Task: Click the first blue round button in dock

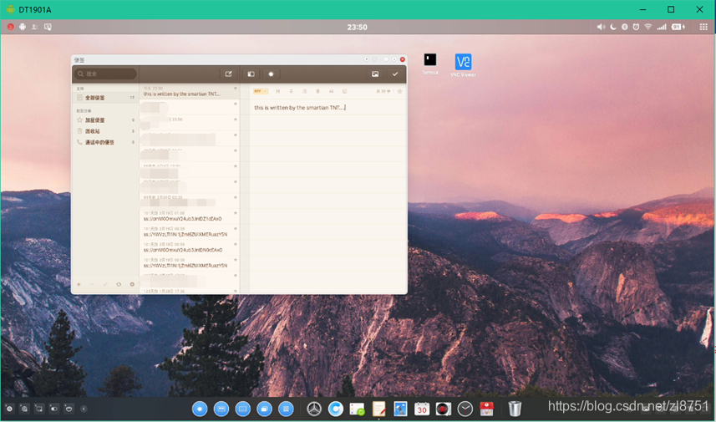Action: [x=200, y=409]
